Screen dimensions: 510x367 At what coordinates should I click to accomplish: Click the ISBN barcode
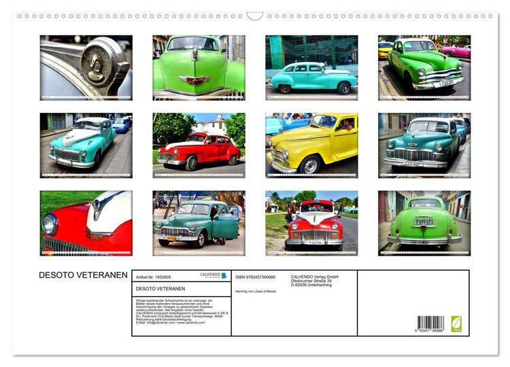click(430, 324)
